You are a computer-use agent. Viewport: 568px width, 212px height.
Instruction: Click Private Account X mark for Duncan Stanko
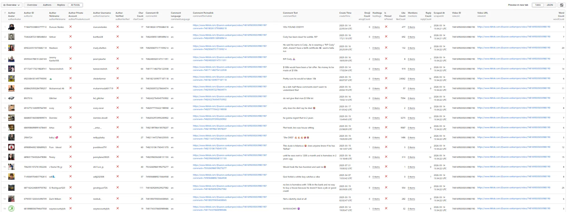(x=71, y=27)
